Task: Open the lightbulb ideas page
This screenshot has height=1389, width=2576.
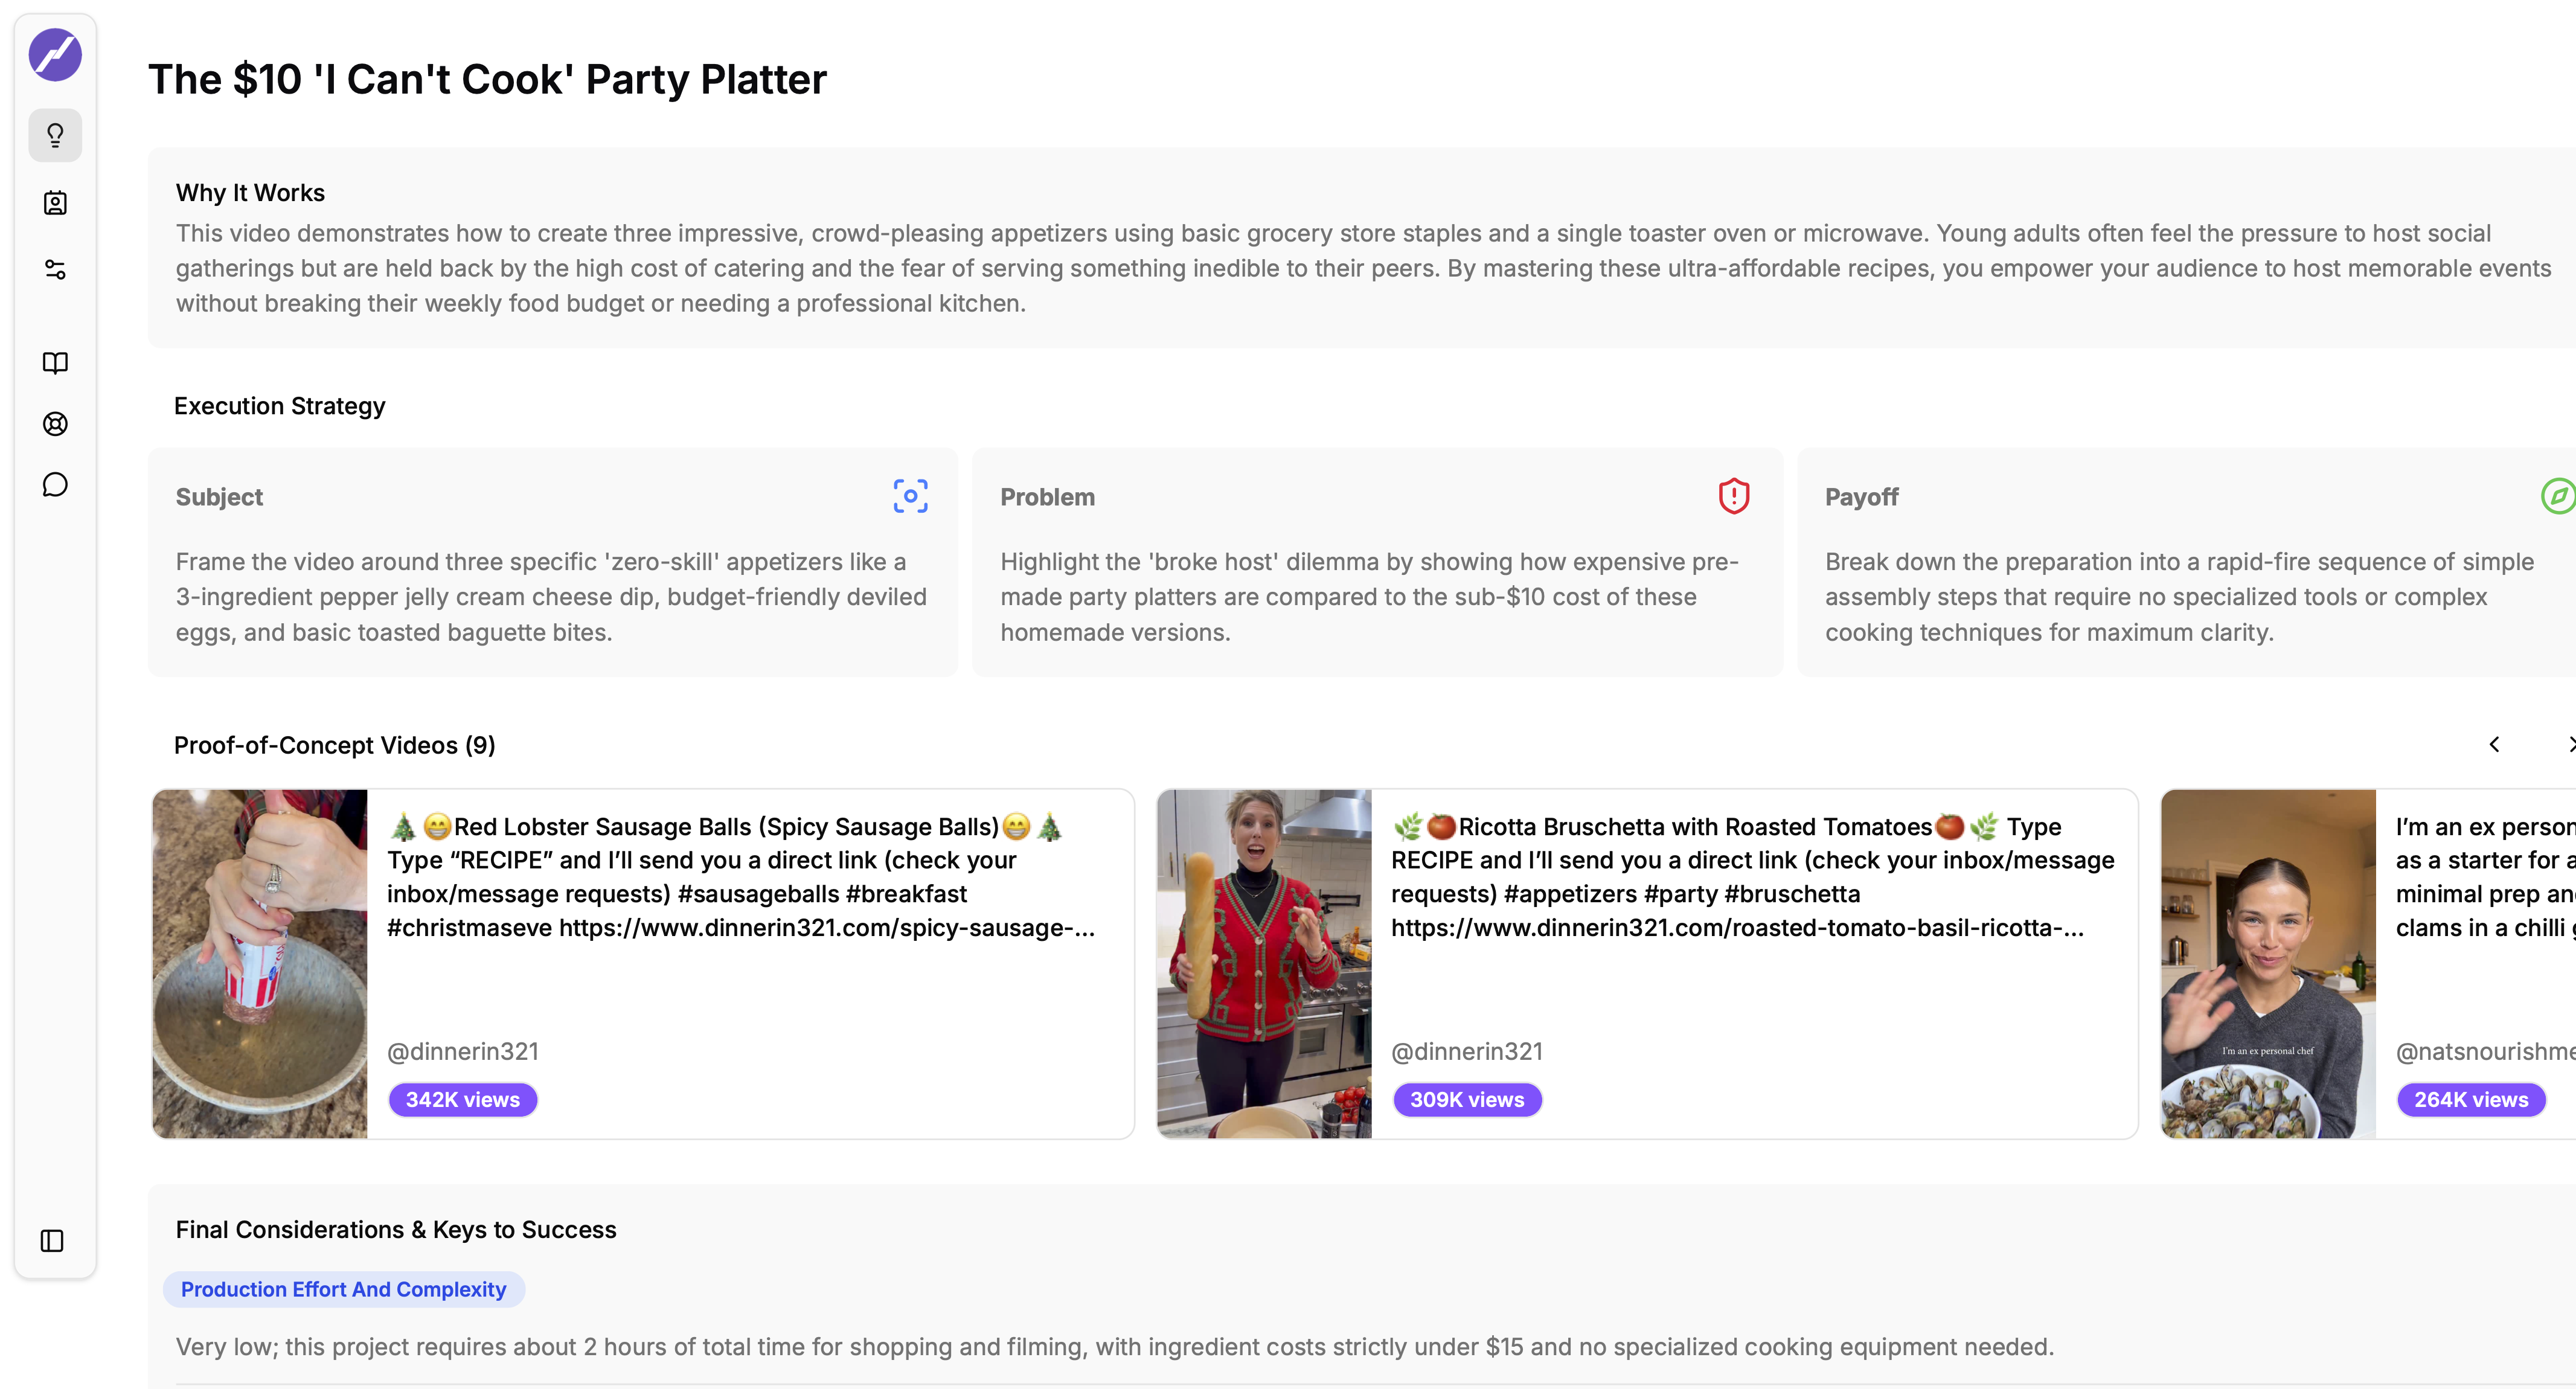Action: click(x=55, y=135)
